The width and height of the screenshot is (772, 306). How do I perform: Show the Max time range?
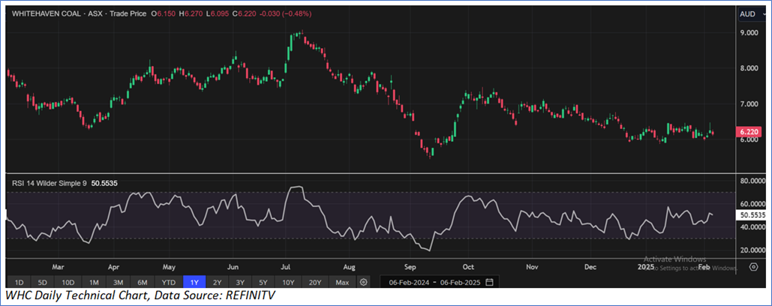pos(343,283)
